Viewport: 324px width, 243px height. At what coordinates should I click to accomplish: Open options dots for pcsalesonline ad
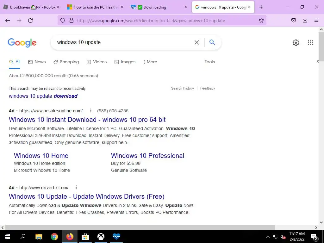(90, 110)
